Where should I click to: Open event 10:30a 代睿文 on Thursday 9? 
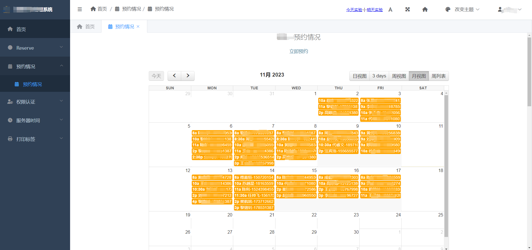pyautogui.click(x=338, y=145)
